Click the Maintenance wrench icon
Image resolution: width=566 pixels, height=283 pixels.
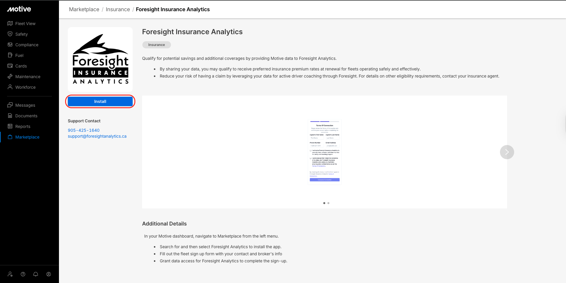10,77
